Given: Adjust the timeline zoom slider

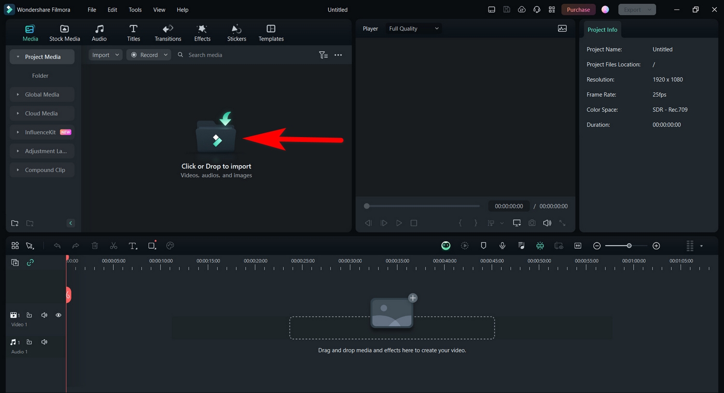Looking at the screenshot, I should [x=628, y=246].
